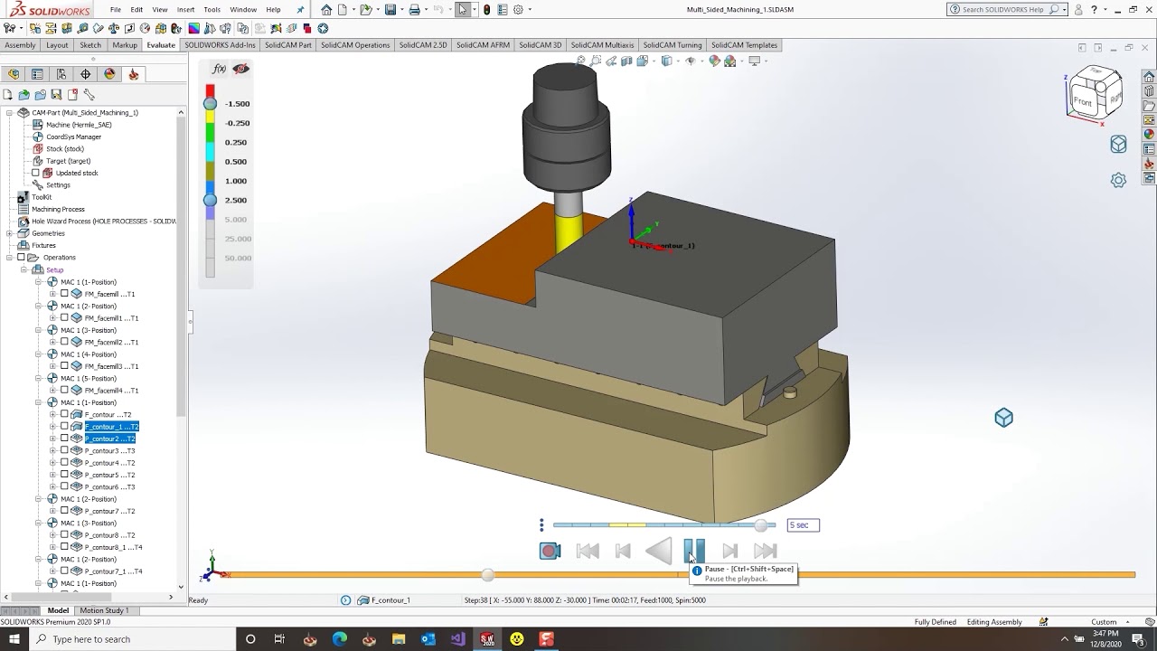
Task: Tick the Updated stock checkbox
Action: [x=36, y=173]
